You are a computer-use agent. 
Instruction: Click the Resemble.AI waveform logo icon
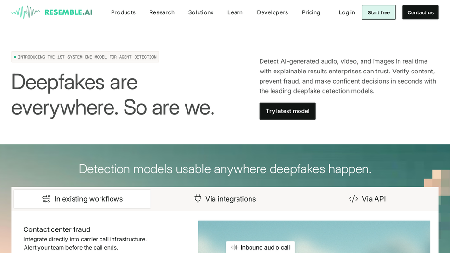pos(25,12)
